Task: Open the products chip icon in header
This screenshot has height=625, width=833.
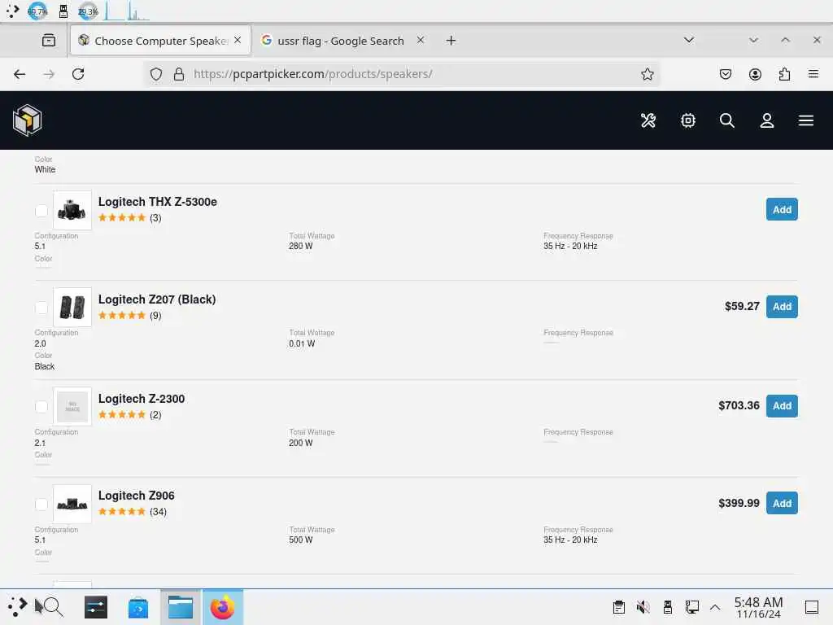Action: point(688,120)
